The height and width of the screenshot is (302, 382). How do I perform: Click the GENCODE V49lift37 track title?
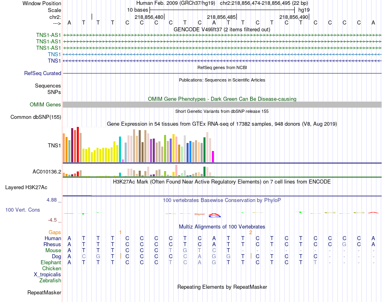(222, 29)
